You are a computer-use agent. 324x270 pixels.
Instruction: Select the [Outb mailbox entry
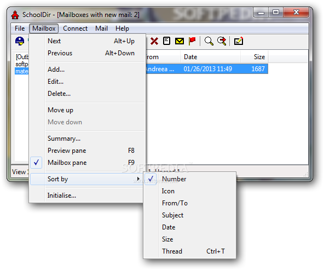pyautogui.click(x=22, y=57)
